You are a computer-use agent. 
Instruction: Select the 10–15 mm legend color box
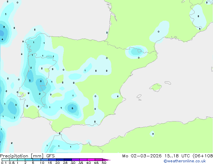(x=44, y=160)
